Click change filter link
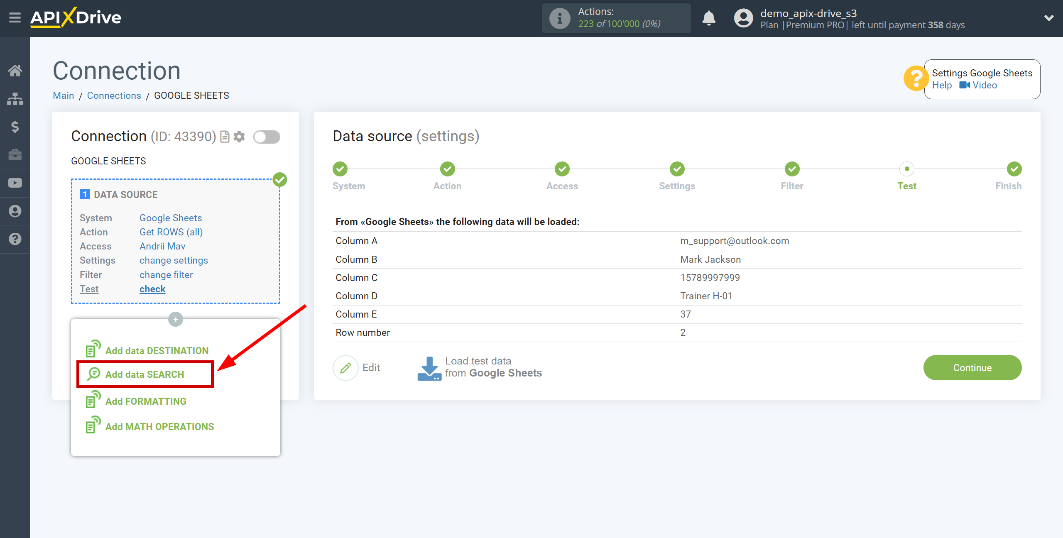 pos(166,275)
